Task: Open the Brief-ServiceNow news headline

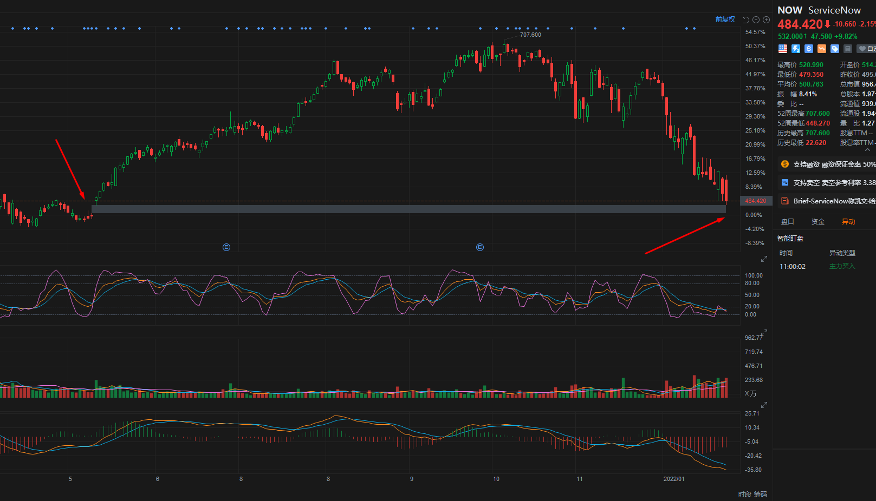Action: [834, 201]
